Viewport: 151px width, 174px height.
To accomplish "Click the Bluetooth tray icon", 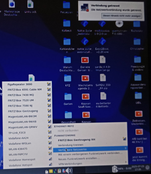I will 64,171.
